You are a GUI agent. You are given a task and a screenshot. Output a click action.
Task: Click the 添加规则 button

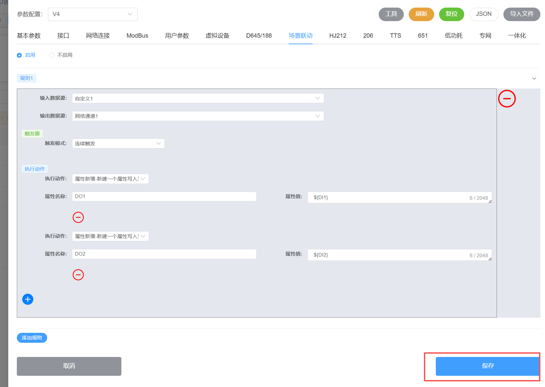coord(32,338)
